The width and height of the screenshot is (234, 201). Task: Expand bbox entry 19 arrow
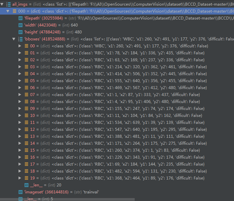[20, 178]
